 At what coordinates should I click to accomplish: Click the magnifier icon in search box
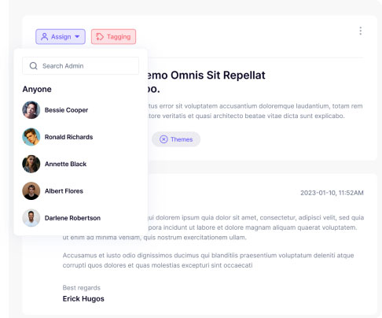coord(34,66)
